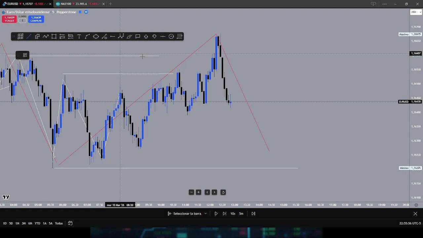Viewport: 423px width, 238px height.
Task: Select the 6M date range
Action: click(x=30, y=223)
